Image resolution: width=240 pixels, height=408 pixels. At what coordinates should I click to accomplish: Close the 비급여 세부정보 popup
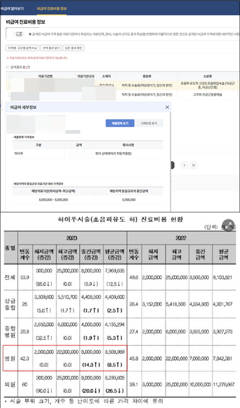(167, 107)
